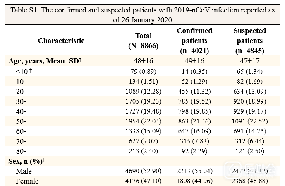Image resolution: width=285 pixels, height=186 pixels.
Task: Select the Female row label
Action: click(27, 181)
